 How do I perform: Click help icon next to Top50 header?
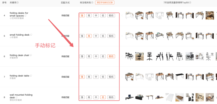coord(190,3)
